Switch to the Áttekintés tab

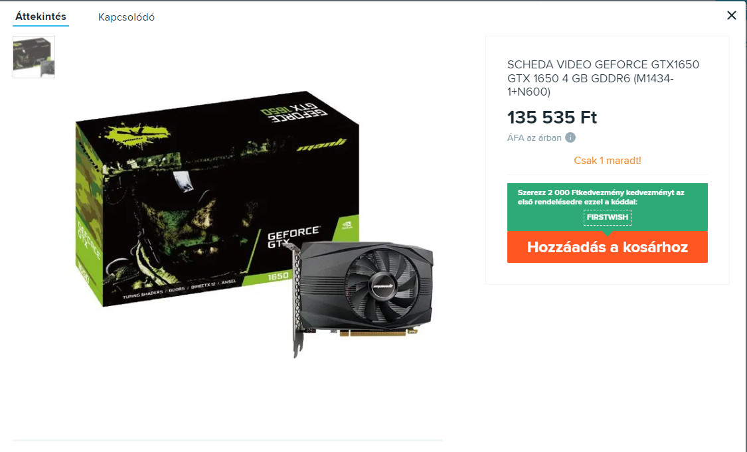pos(41,17)
